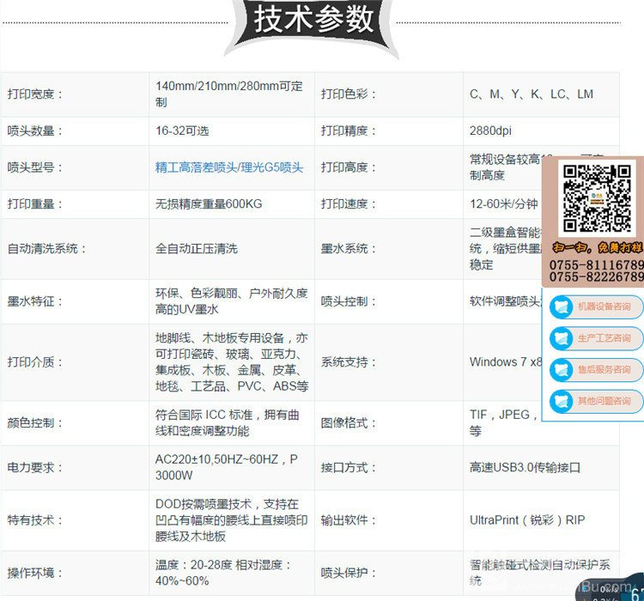The height and width of the screenshot is (601, 644).
Task: Click the 2880dpi print precision value
Action: tap(490, 131)
